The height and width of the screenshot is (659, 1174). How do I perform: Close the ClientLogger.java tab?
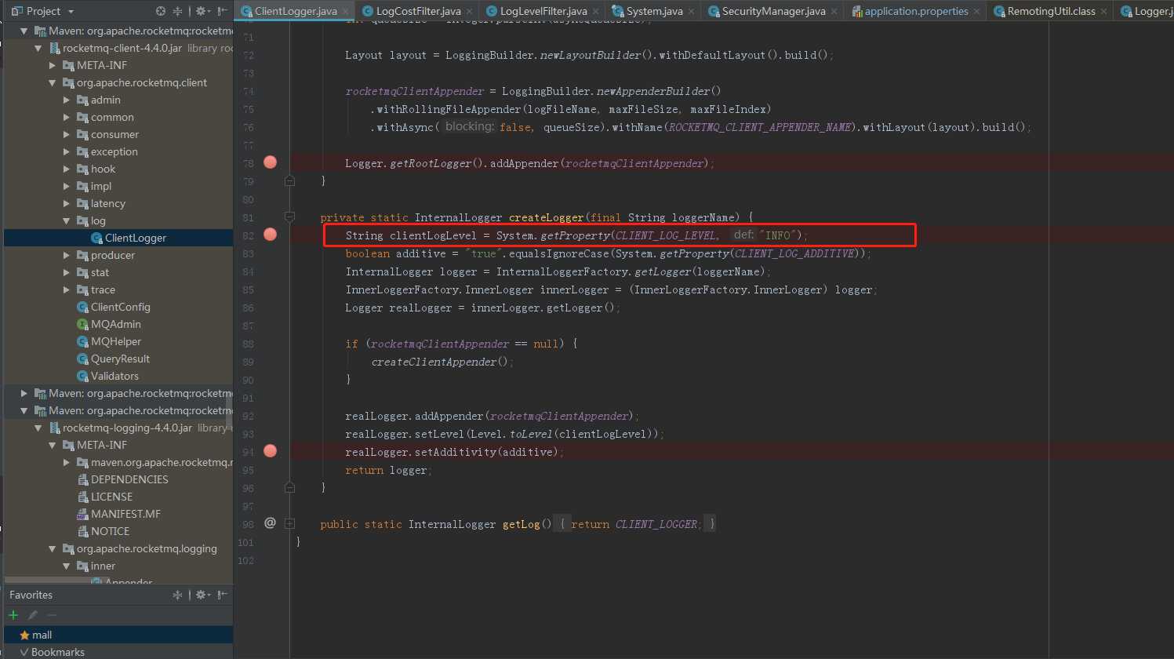[x=345, y=12]
